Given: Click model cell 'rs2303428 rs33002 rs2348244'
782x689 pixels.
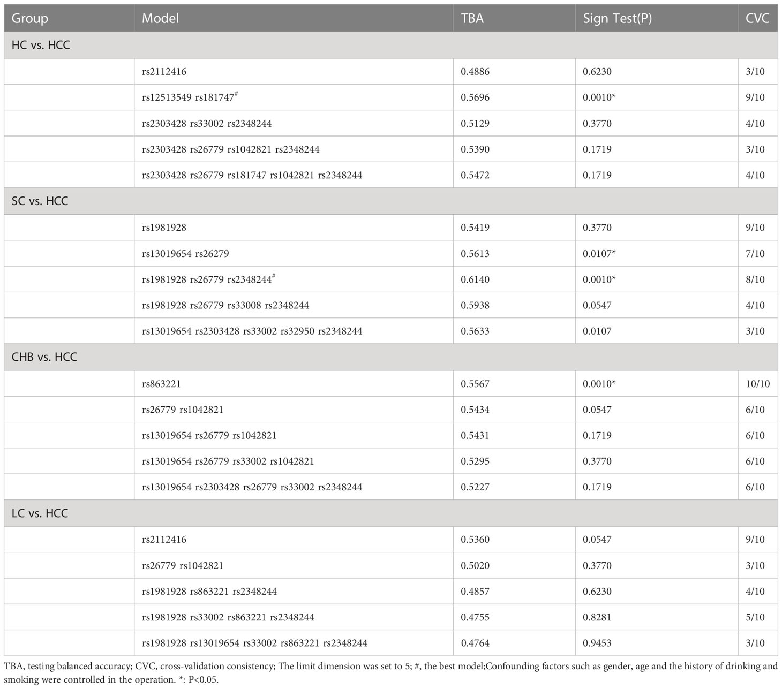Looking at the screenshot, I should tap(207, 123).
